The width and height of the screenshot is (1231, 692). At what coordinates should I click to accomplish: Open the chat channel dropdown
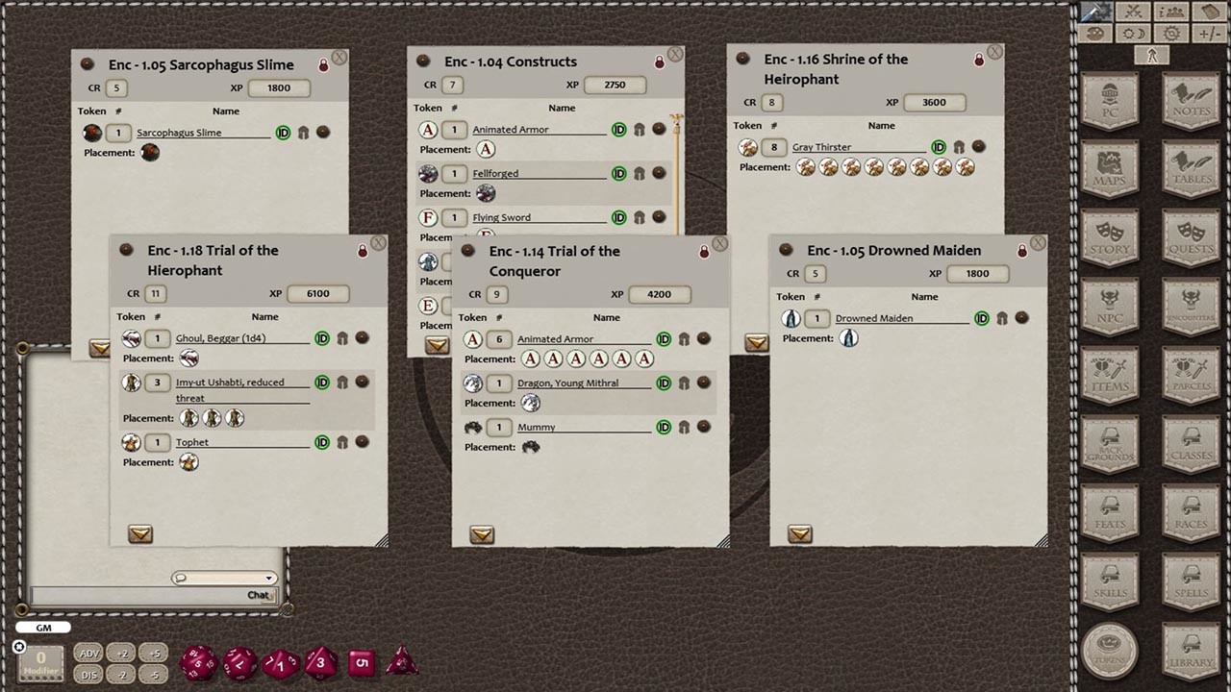tap(268, 578)
